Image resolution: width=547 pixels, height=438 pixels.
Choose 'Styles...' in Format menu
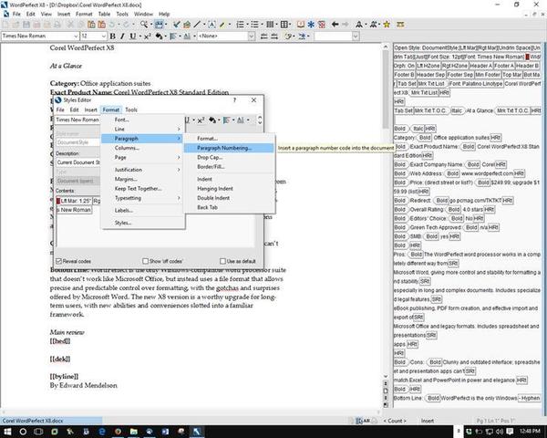[x=143, y=223]
